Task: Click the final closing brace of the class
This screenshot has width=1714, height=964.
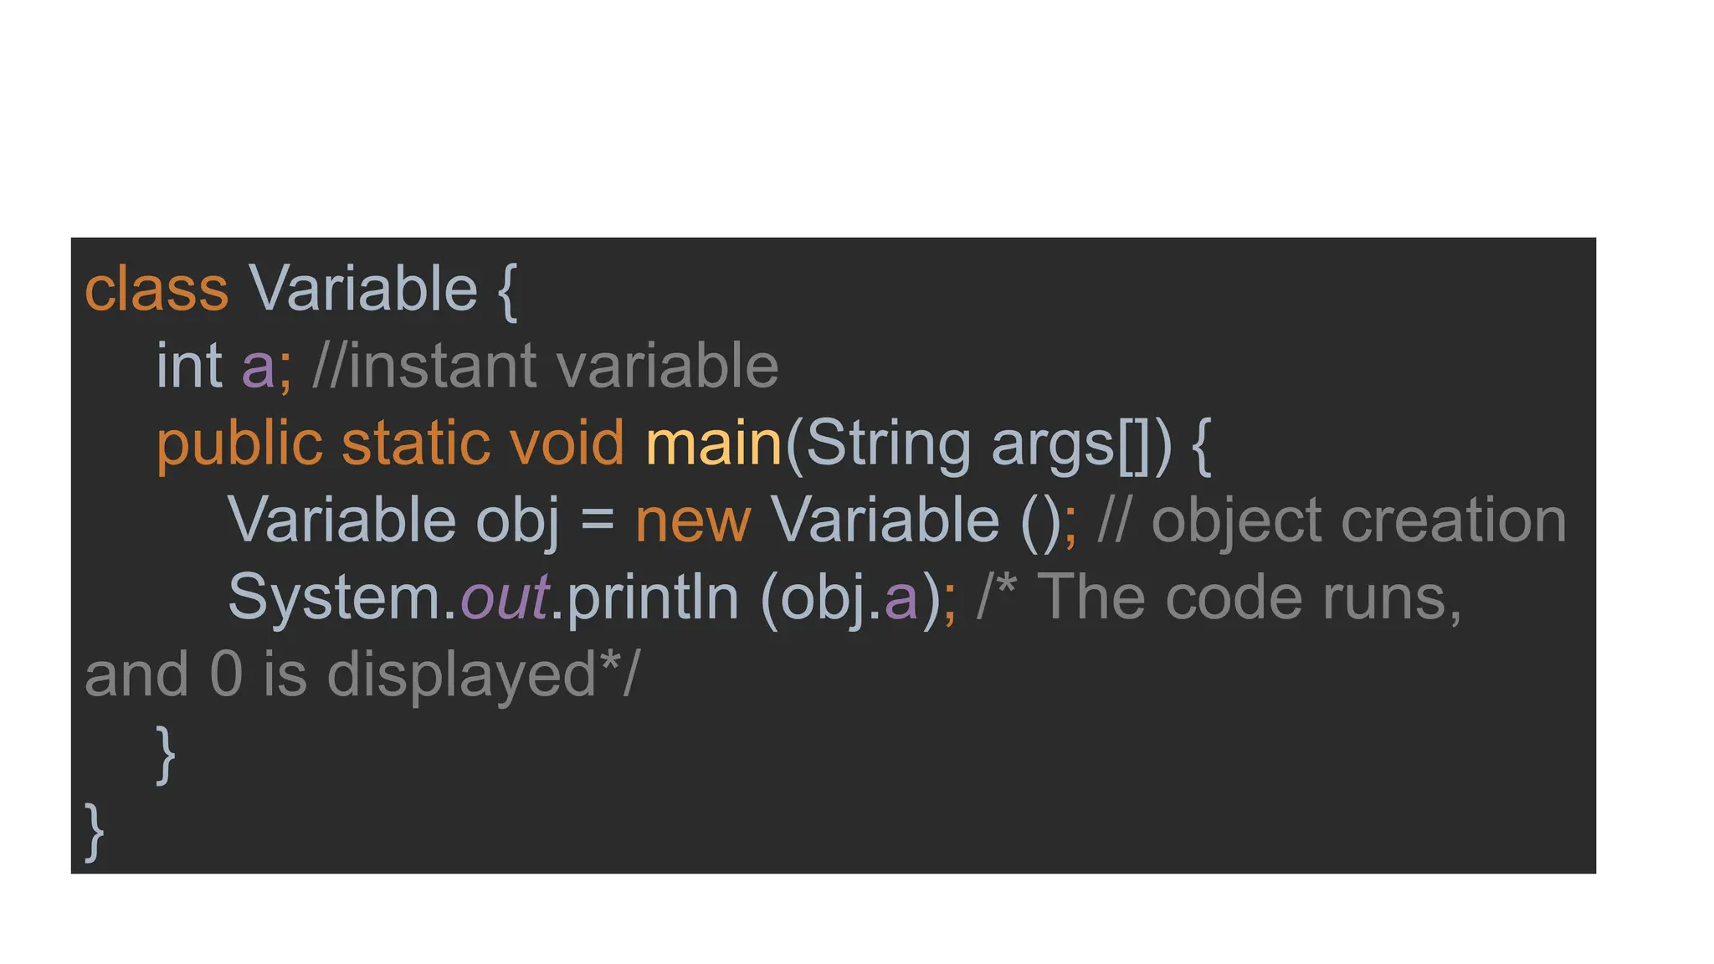Action: pos(94,830)
